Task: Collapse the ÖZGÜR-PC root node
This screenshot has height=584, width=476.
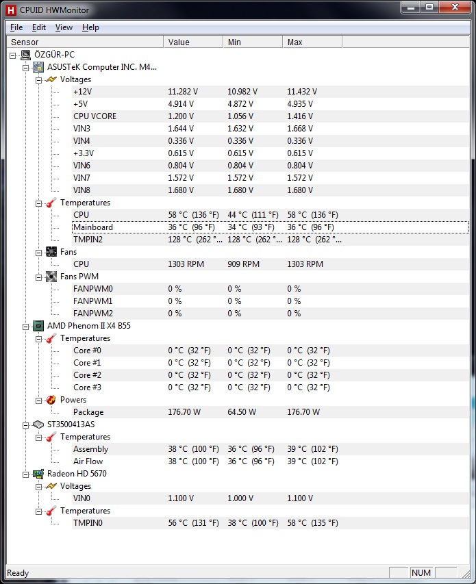Action: (14, 55)
